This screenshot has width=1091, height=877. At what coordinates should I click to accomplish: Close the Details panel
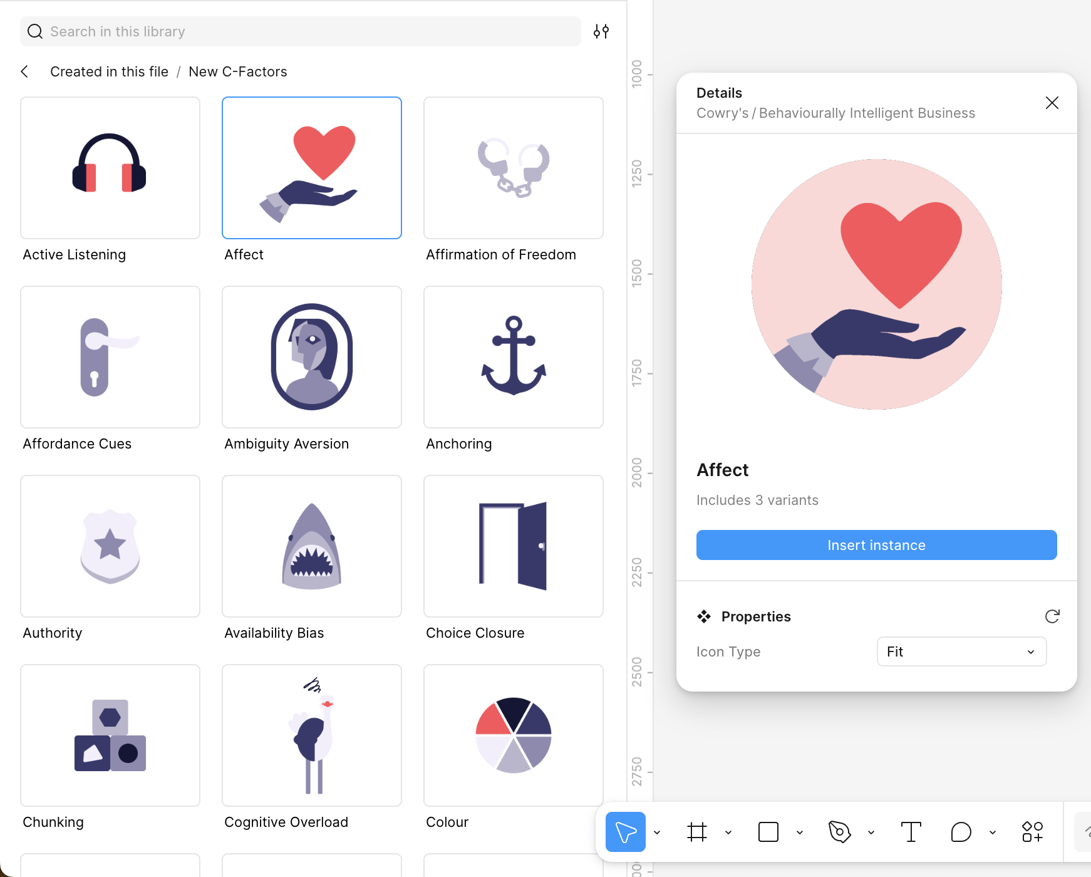coord(1052,103)
